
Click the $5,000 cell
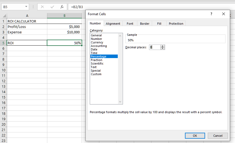(x=64, y=27)
